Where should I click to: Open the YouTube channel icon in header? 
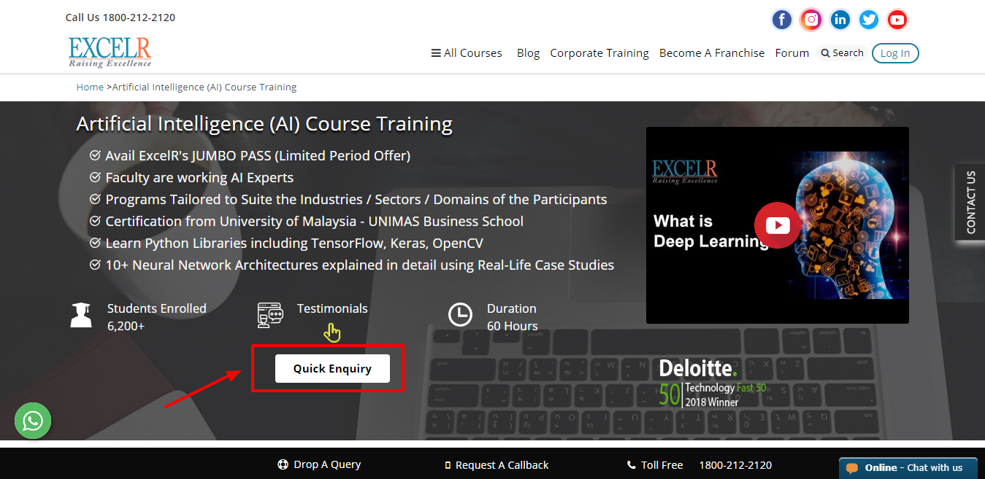tap(897, 20)
